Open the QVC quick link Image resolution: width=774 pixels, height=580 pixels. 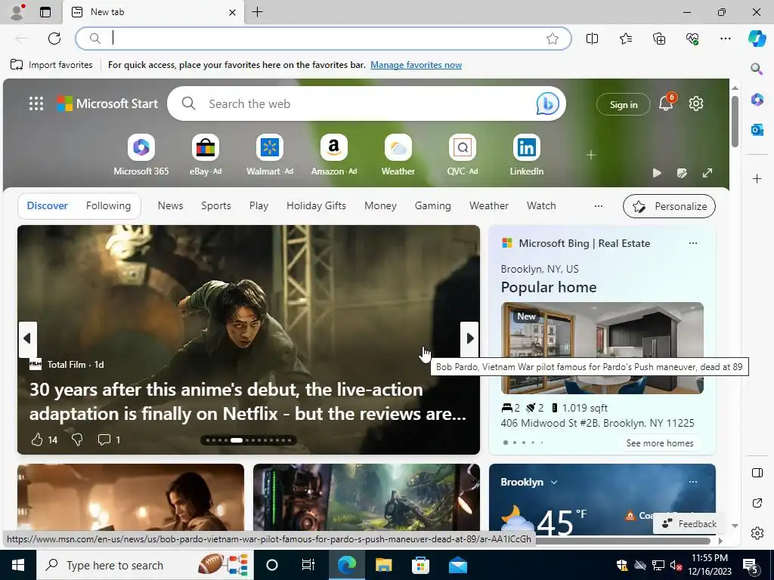(x=462, y=155)
